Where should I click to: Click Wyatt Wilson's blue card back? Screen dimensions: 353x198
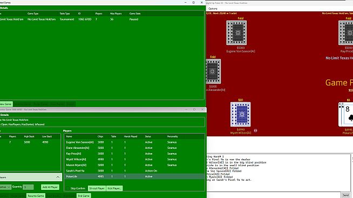[x=240, y=114]
